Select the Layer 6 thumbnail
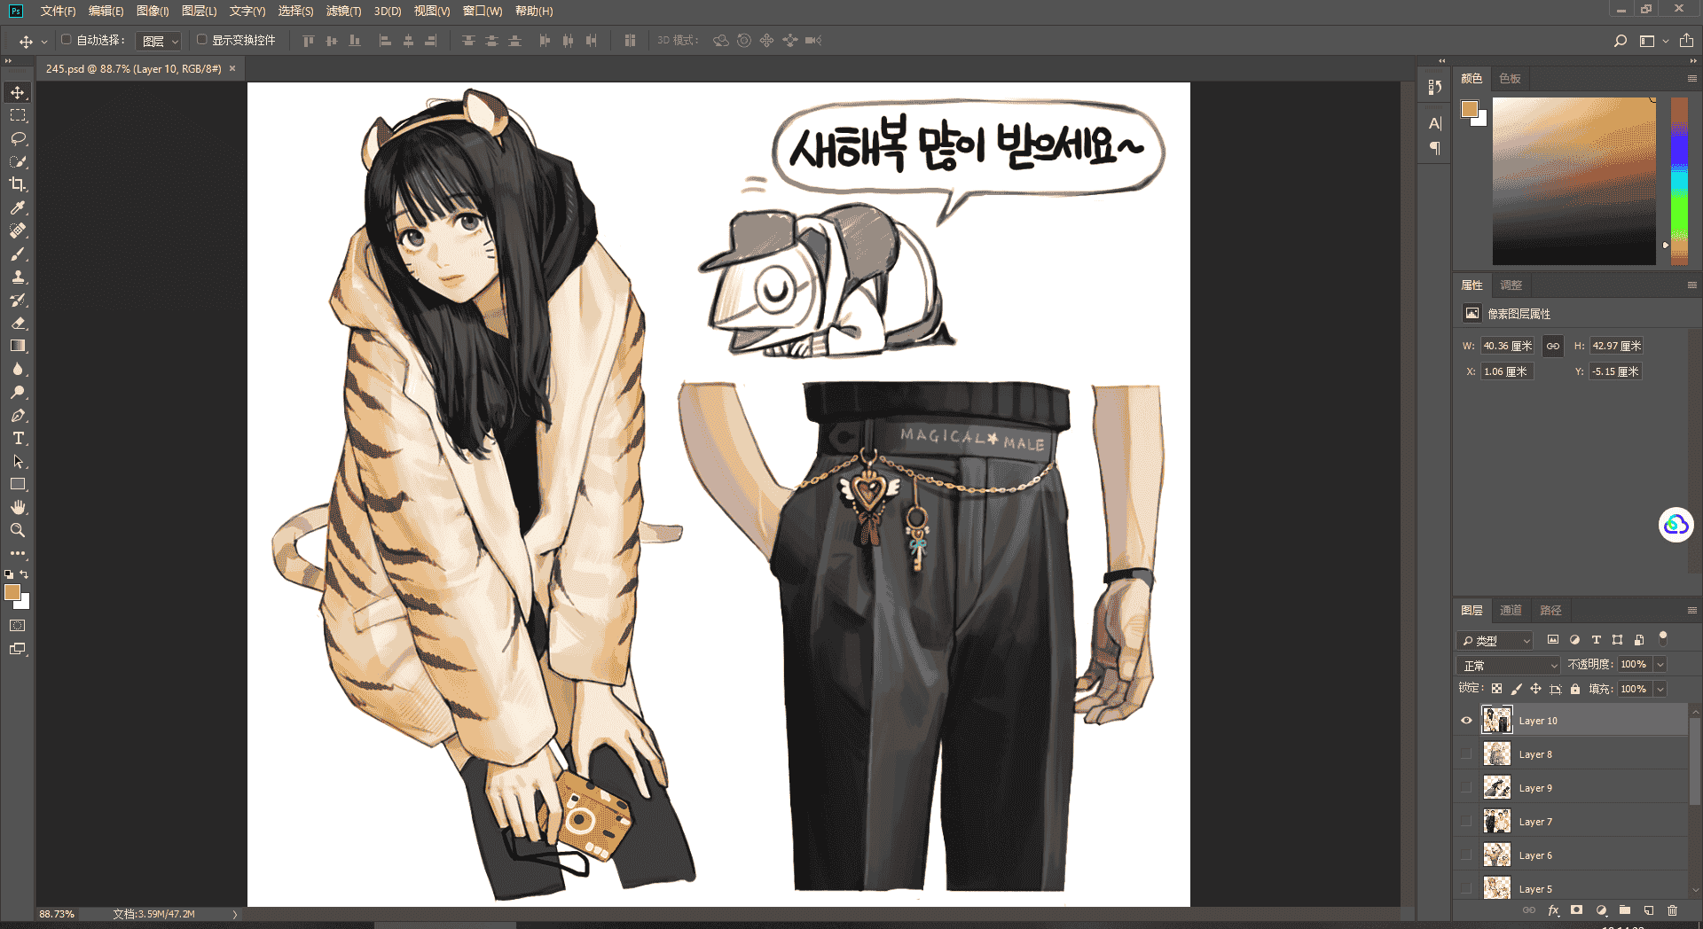Screen dimensions: 1703x929 click(1496, 855)
